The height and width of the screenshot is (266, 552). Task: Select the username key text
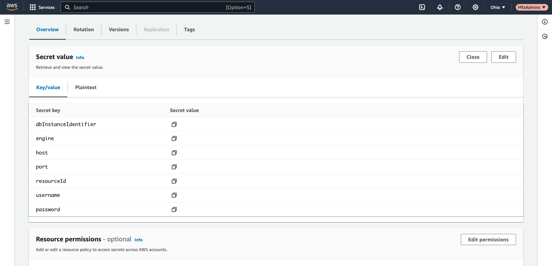[48, 195]
